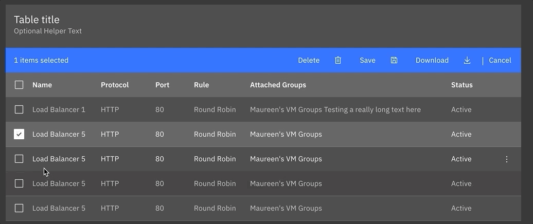The image size is (533, 224).
Task: Click the Load Balancer 5 name in the checked row
Action: point(59,134)
